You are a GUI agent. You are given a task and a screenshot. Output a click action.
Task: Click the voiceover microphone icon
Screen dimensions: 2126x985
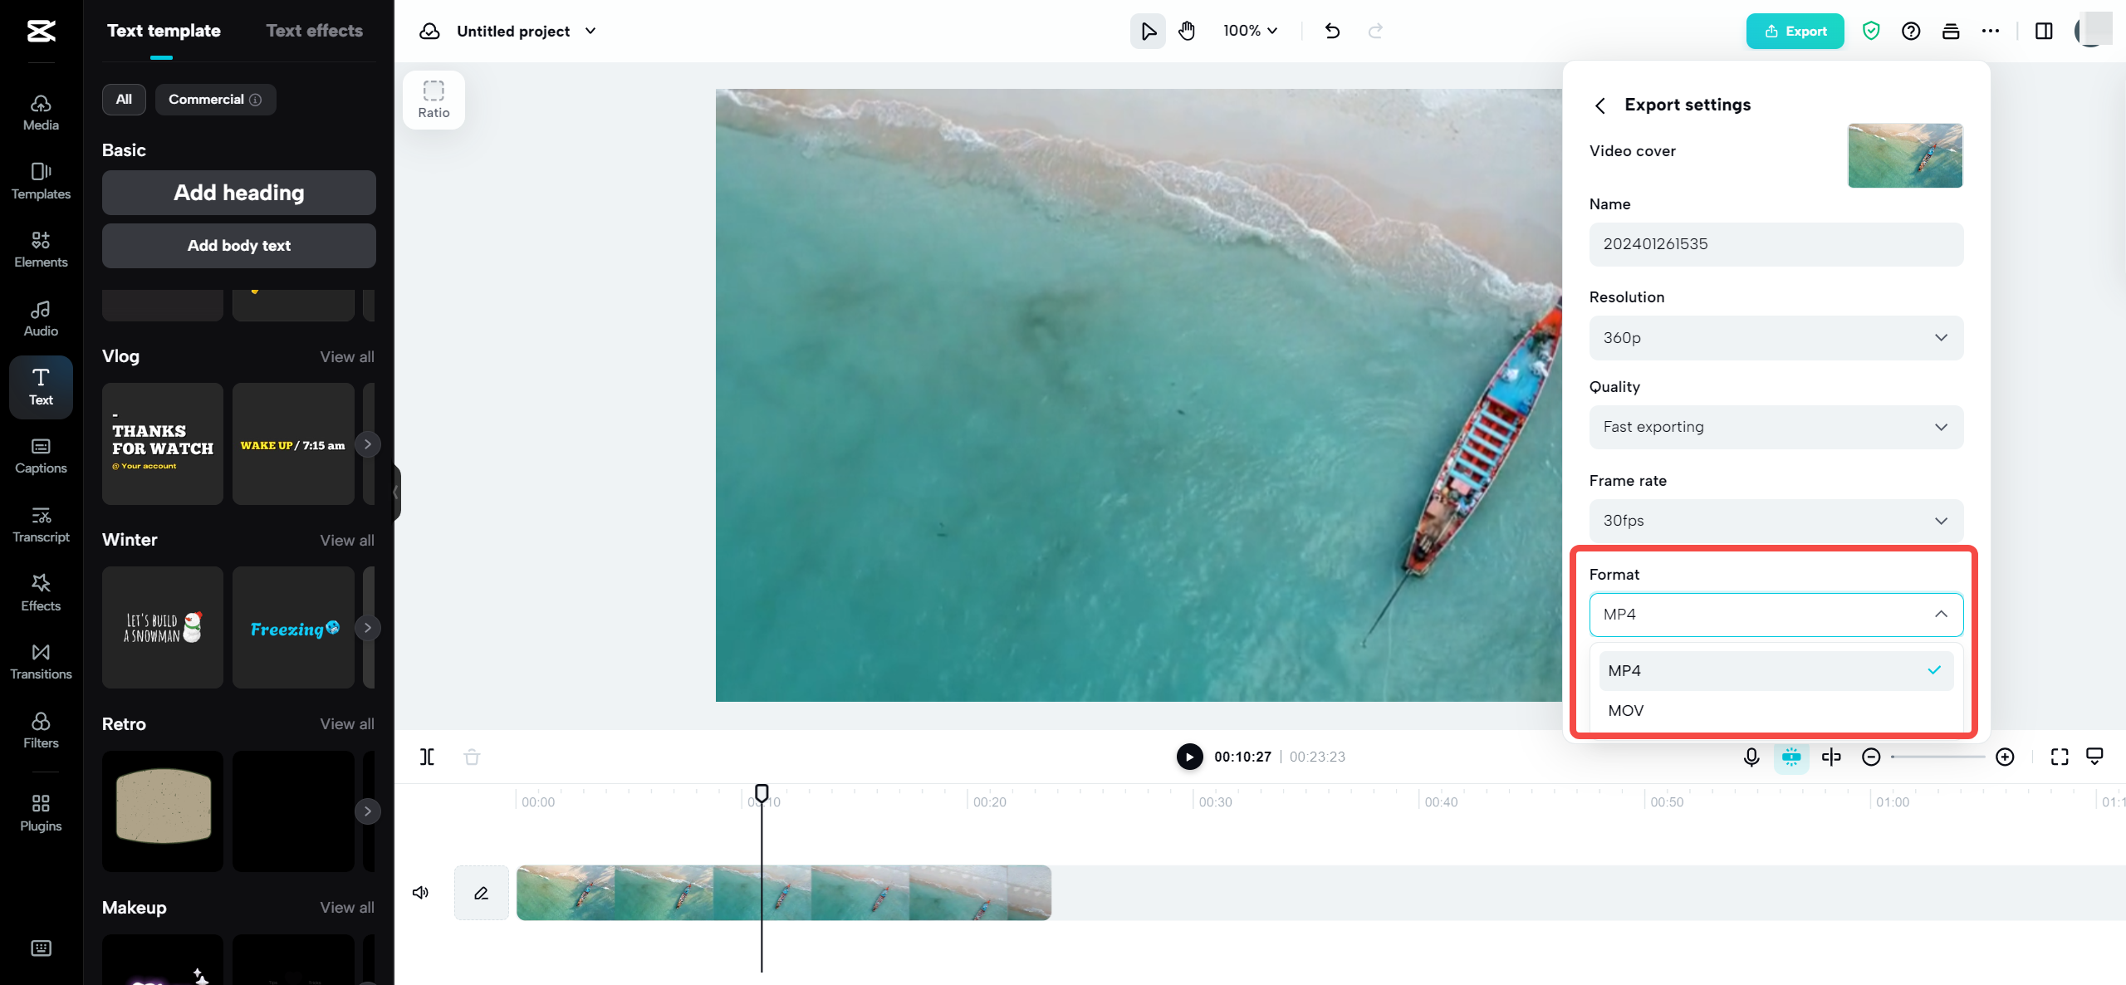[x=1751, y=757]
